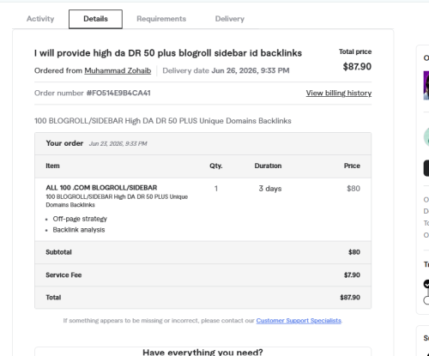Click the dark button in right sidebar
429x356 pixels.
(x=426, y=168)
